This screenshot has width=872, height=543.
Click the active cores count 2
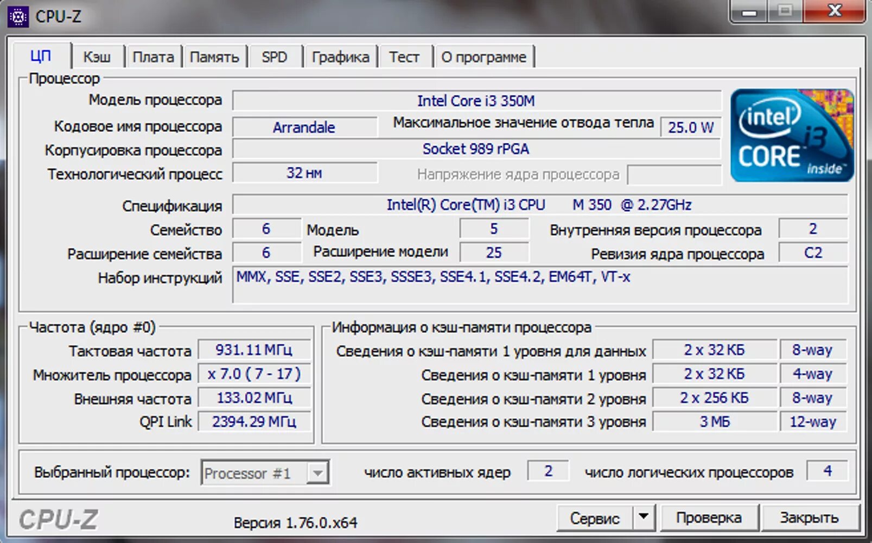(x=549, y=471)
